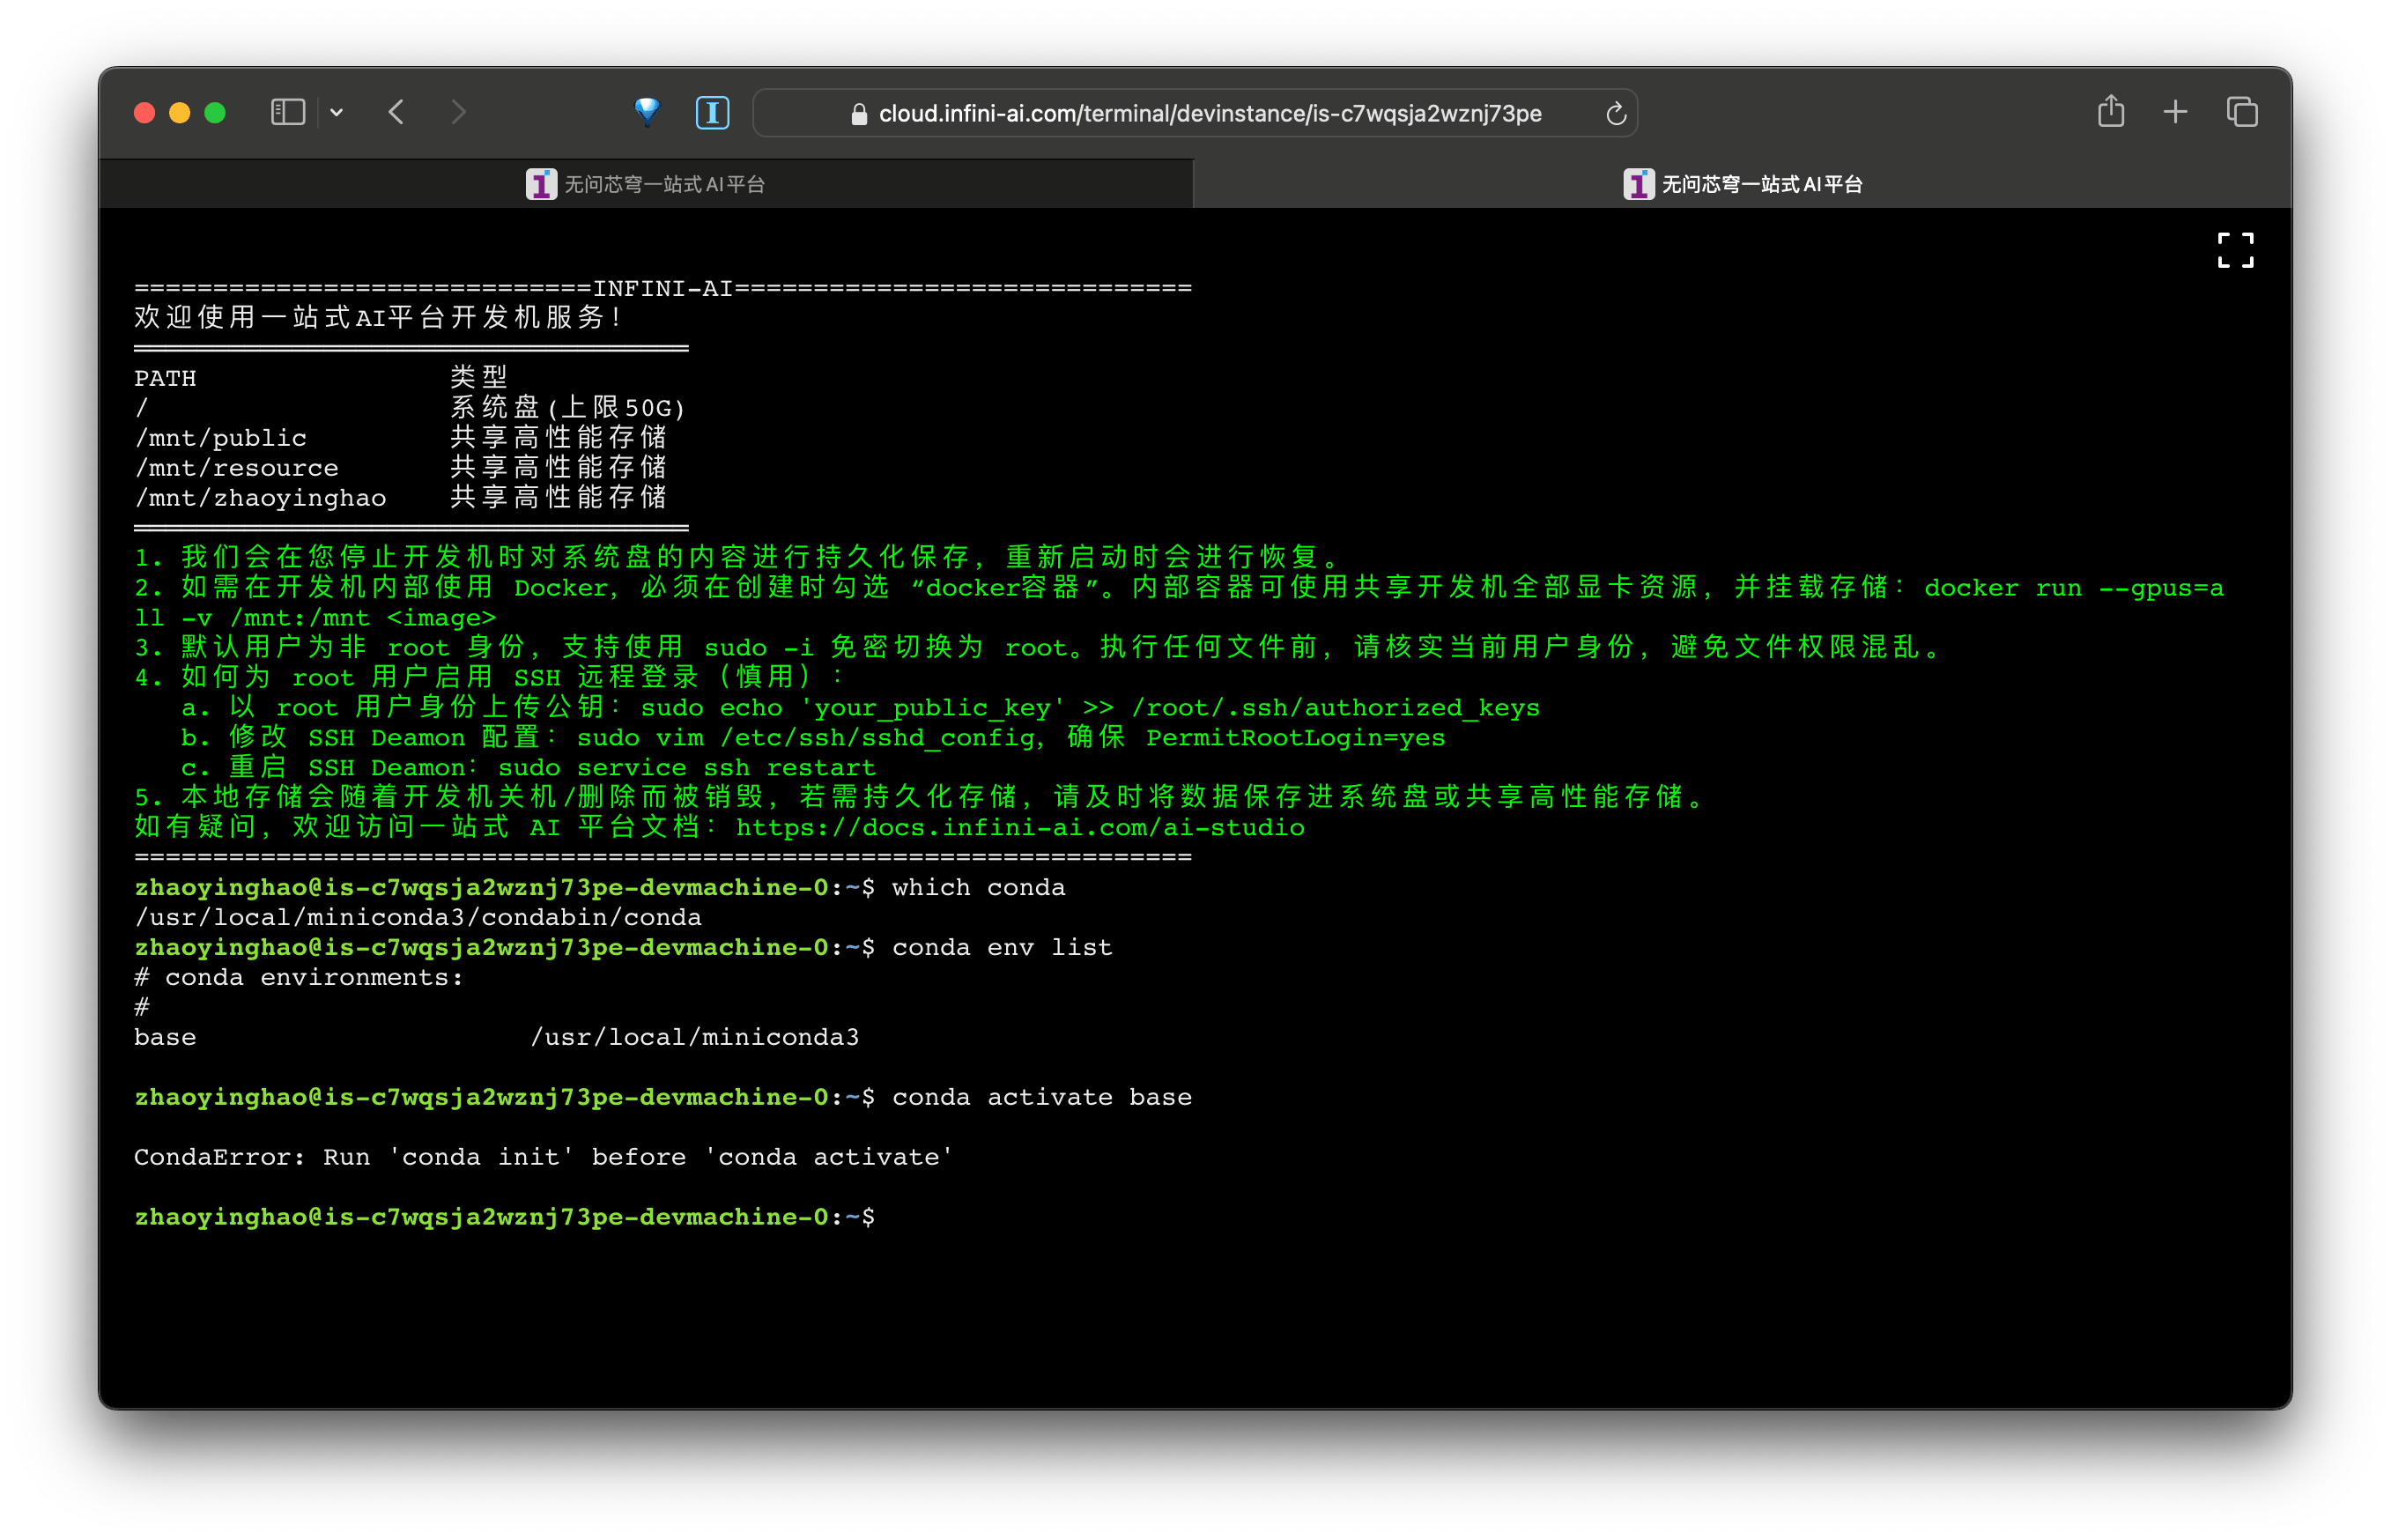2391x1540 pixels.
Task: Click the 'INFINI-AI' banner header text
Action: tap(663, 288)
